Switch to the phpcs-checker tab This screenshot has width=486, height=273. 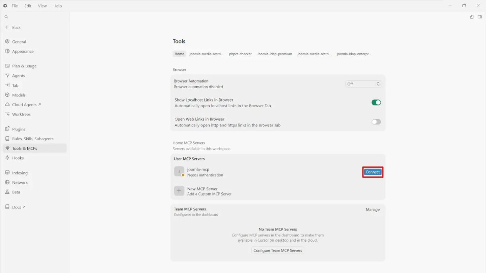[x=240, y=54]
